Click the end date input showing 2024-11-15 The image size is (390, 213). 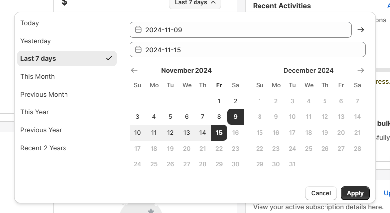coord(248,50)
